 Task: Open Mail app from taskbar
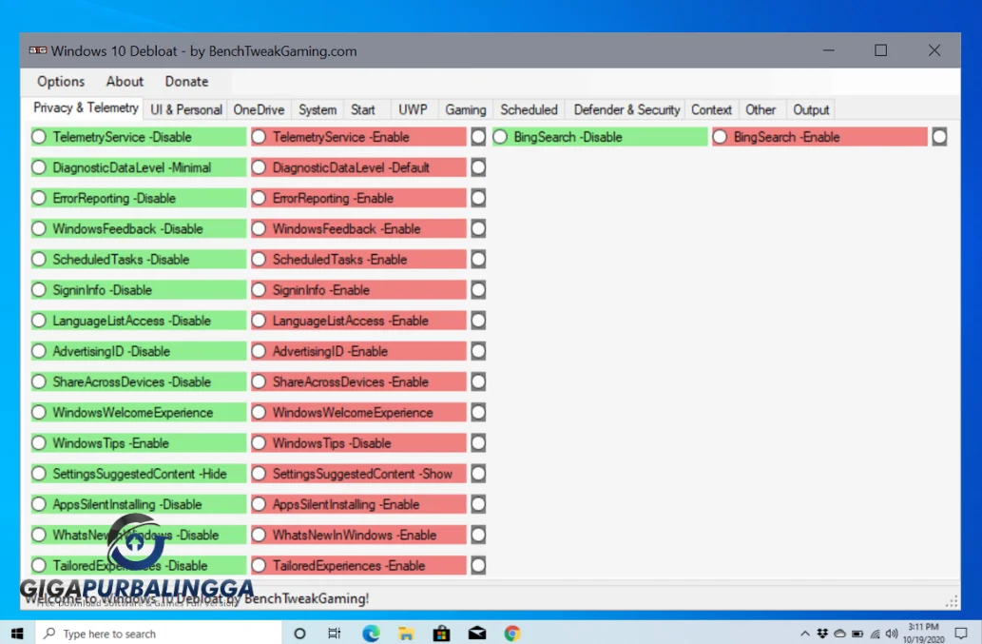477,634
